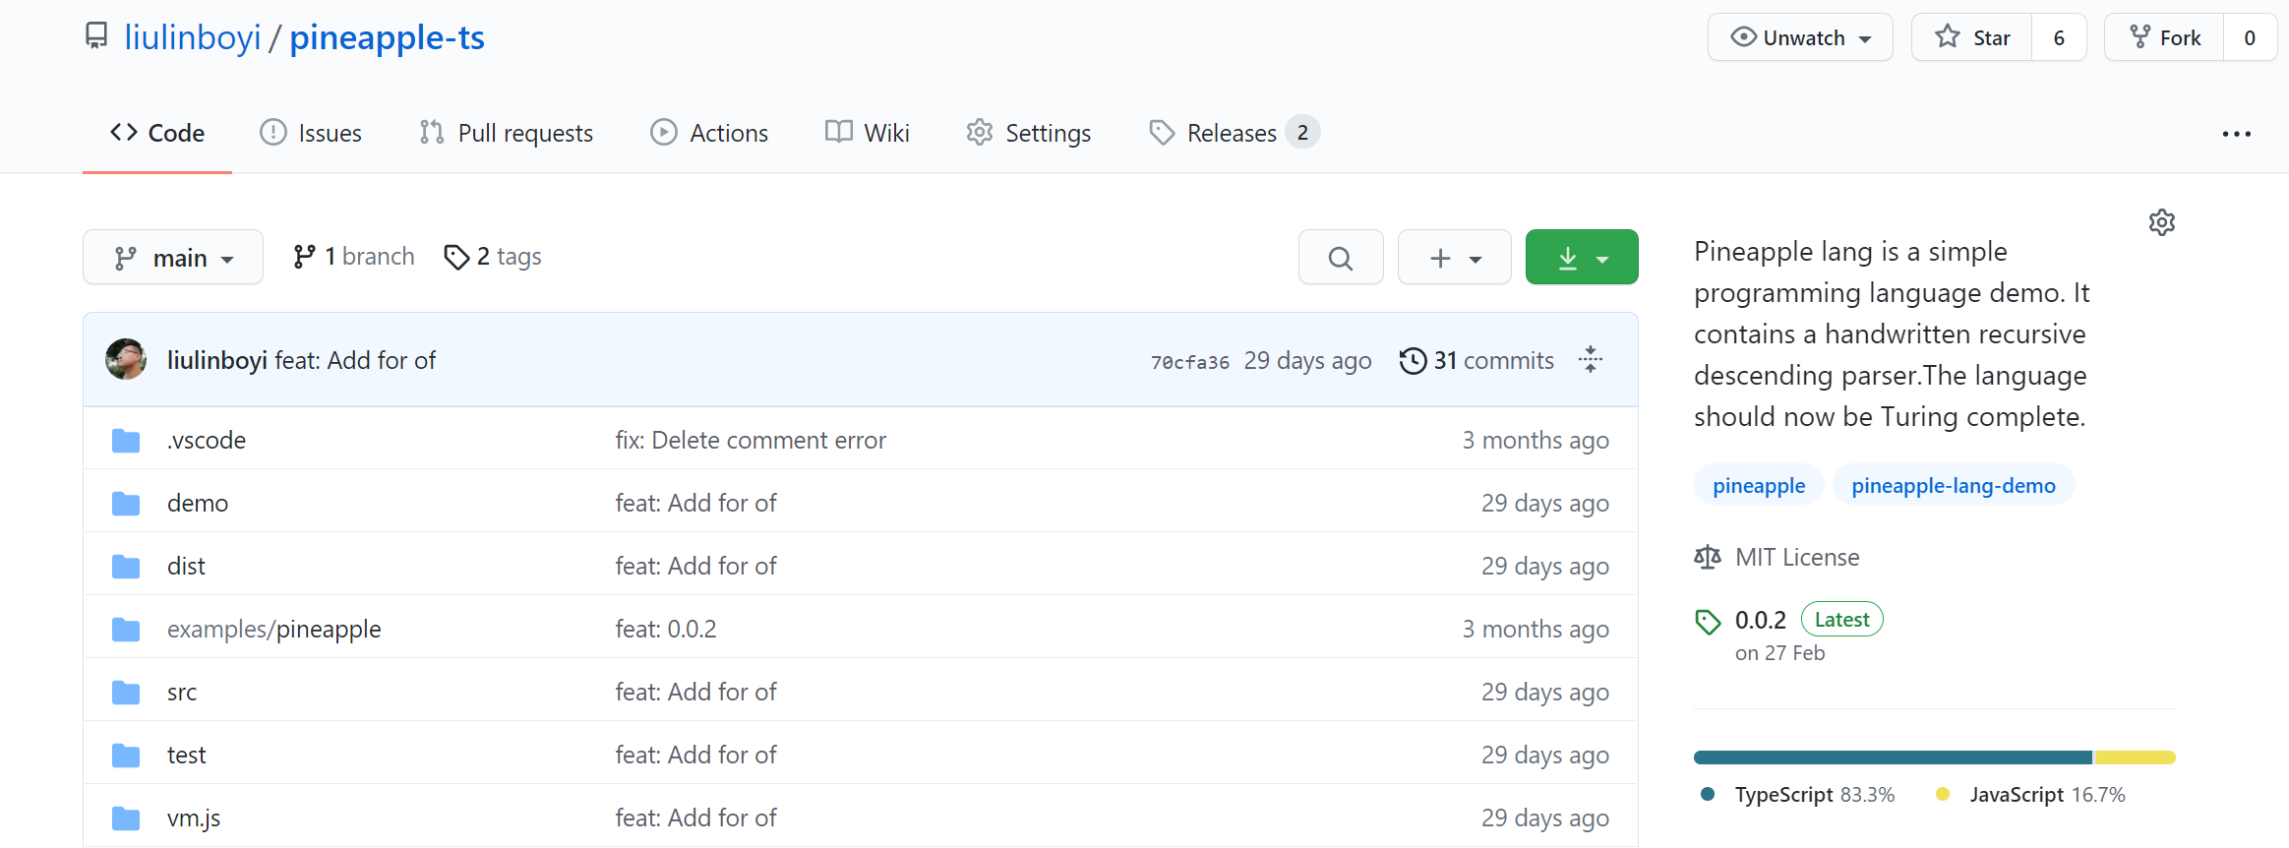Image resolution: width=2289 pixels, height=848 pixels.
Task: Click the folder icon of the vm.js row
Action: click(126, 818)
